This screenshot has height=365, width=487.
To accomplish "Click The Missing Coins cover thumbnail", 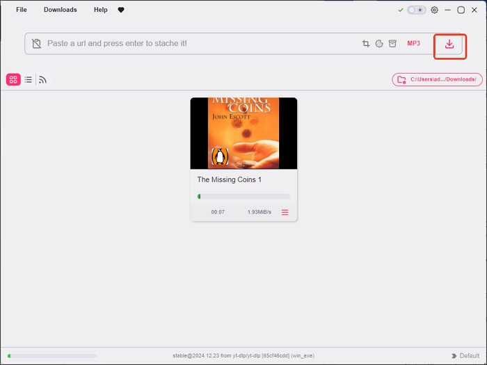I will click(243, 133).
